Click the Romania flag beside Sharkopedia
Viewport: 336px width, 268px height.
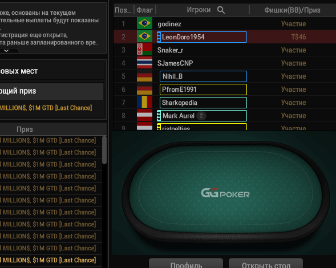[144, 102]
